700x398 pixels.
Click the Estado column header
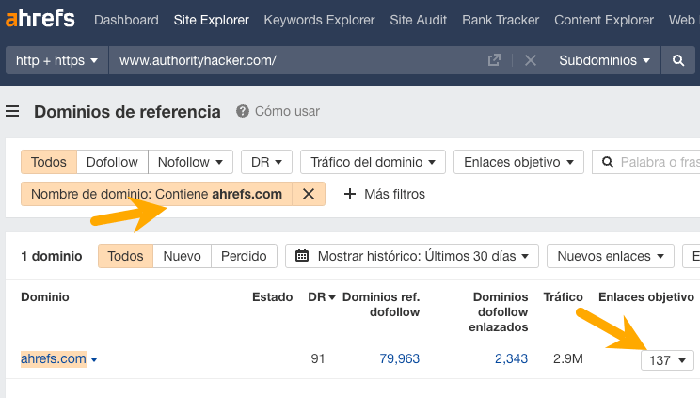coord(272,297)
